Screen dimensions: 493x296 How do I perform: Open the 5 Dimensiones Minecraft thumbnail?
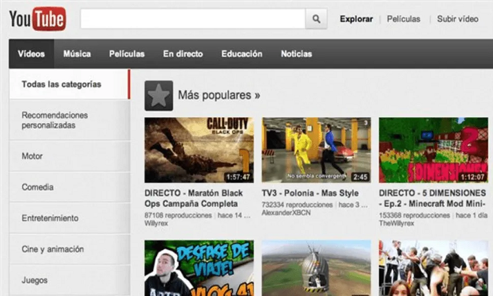pos(434,150)
